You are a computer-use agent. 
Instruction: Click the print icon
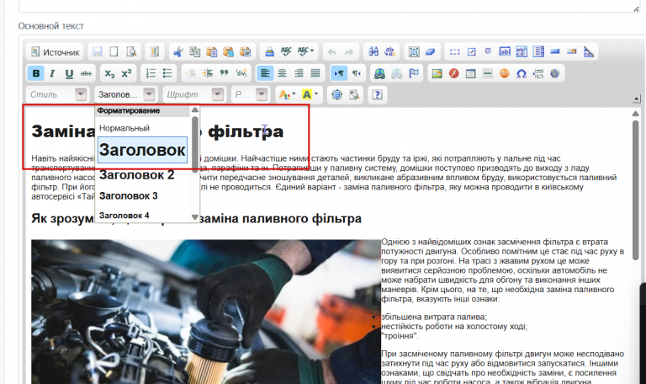click(x=269, y=52)
